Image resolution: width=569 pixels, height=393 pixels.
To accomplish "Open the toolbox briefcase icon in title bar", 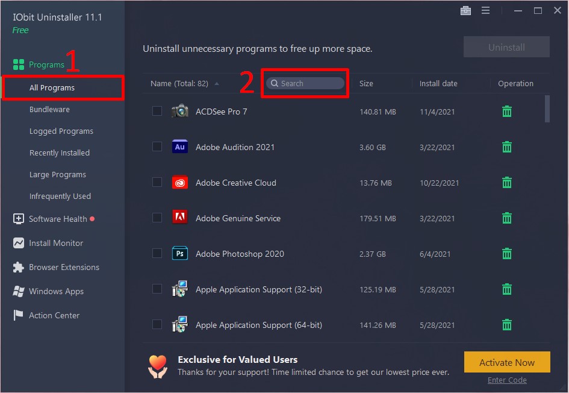I will pos(465,11).
